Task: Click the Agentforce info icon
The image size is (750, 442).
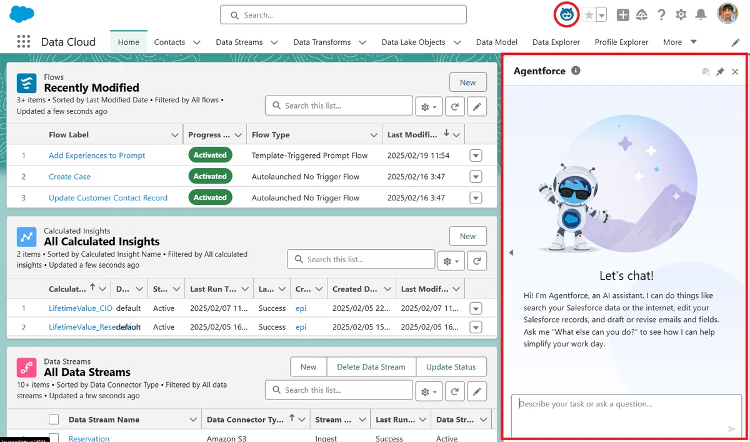Action: (x=576, y=71)
